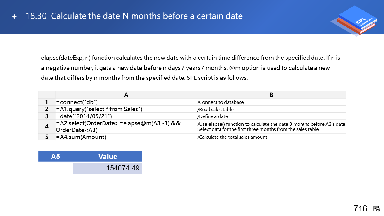Click the "/Connect to database" comment cell
The height and width of the screenshot is (216, 384).
coord(220,102)
